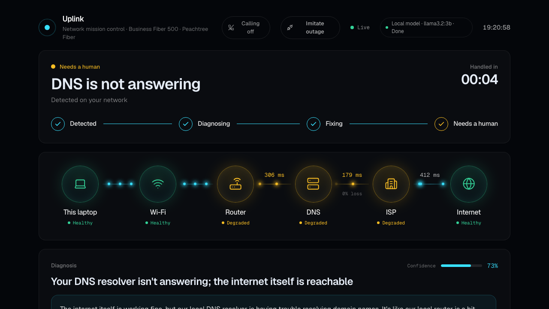Click the Diagnosis section label
The image size is (549, 309).
pos(64,266)
